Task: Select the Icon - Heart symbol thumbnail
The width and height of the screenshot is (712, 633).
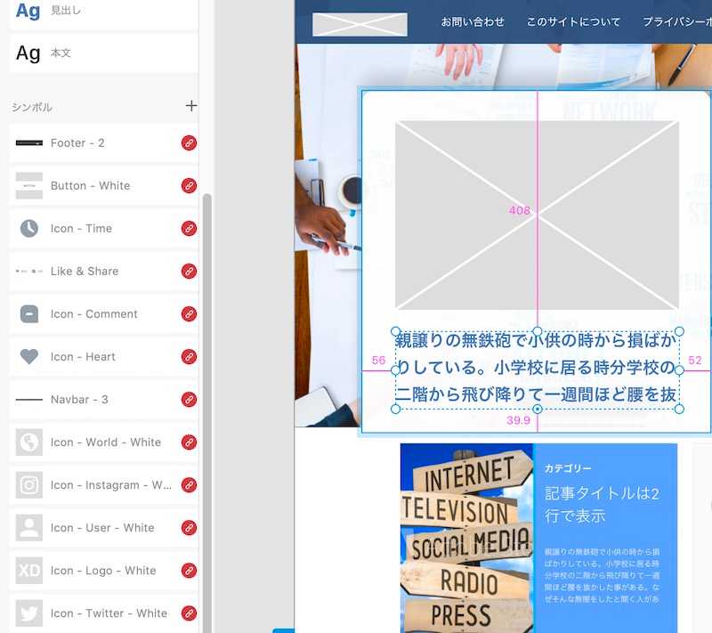Action: 29,357
